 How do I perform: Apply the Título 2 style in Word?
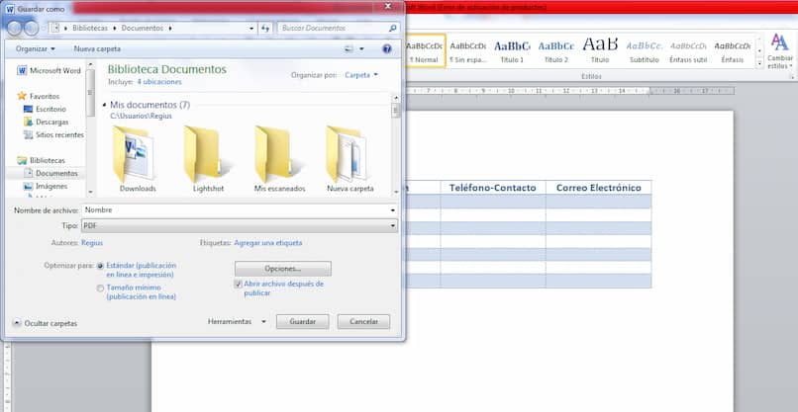[556, 50]
